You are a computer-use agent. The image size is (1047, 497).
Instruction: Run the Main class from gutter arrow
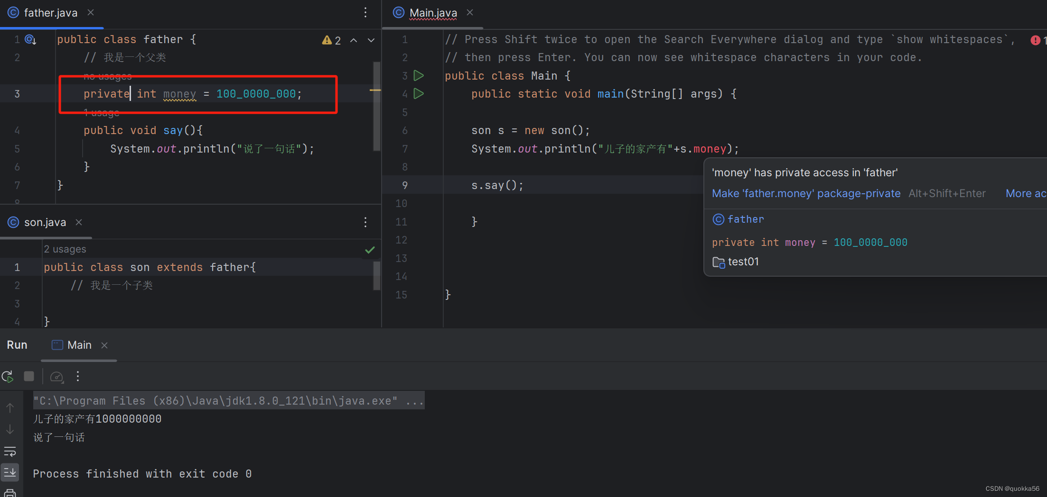418,75
